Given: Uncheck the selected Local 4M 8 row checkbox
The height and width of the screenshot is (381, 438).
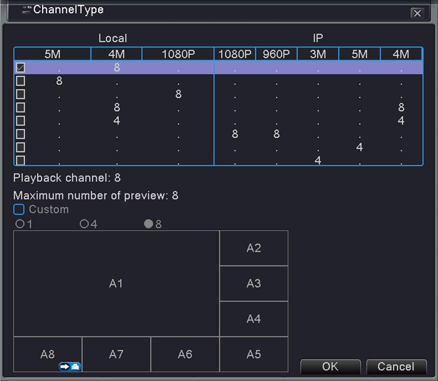Looking at the screenshot, I should click(x=20, y=67).
